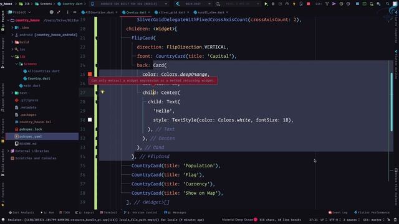Toggle tool window bars corner icon
Screen dimensions: 399x224
(x=2, y=220)
